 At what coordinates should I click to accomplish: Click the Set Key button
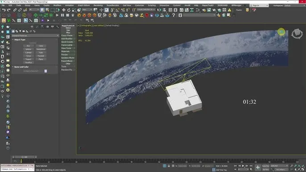pyautogui.click(x=265, y=169)
